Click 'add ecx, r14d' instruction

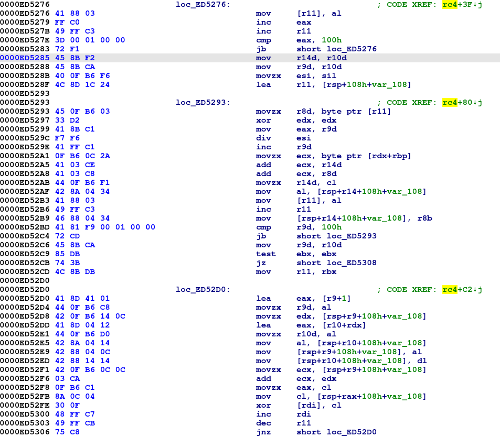pyautogui.click(x=299, y=165)
